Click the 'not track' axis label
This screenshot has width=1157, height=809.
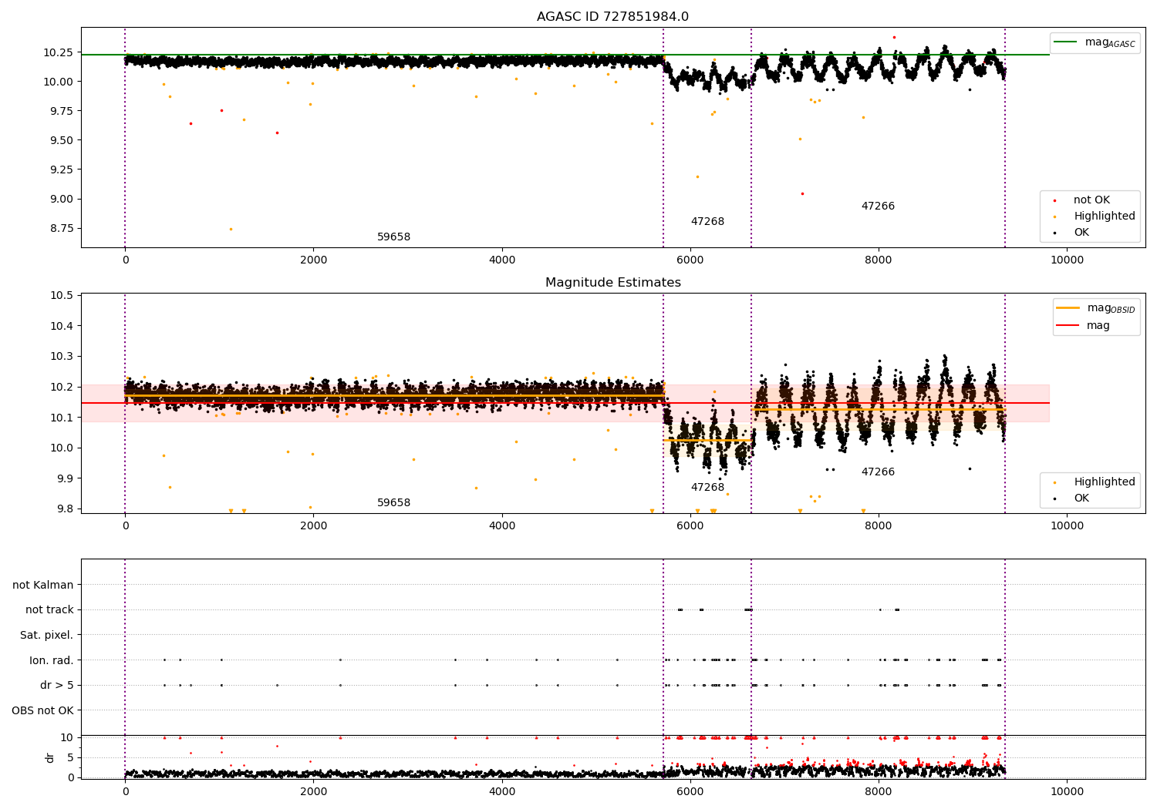click(49, 610)
